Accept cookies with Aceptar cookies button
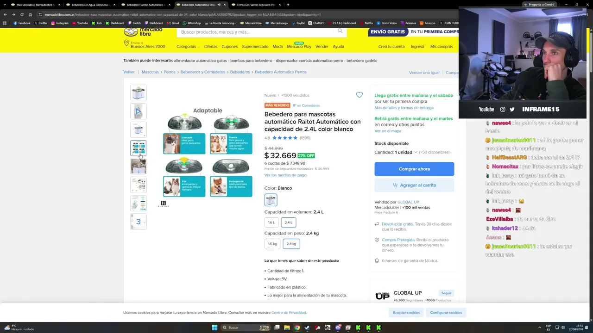This screenshot has height=333, width=593. (x=406, y=313)
